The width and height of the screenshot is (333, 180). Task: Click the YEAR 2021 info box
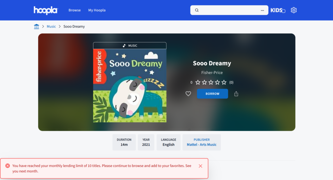[x=146, y=142]
